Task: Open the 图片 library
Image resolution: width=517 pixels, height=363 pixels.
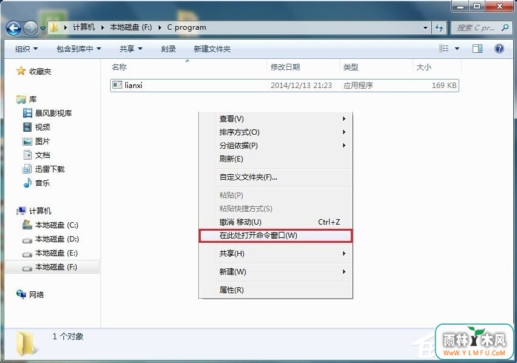Action: [36, 141]
